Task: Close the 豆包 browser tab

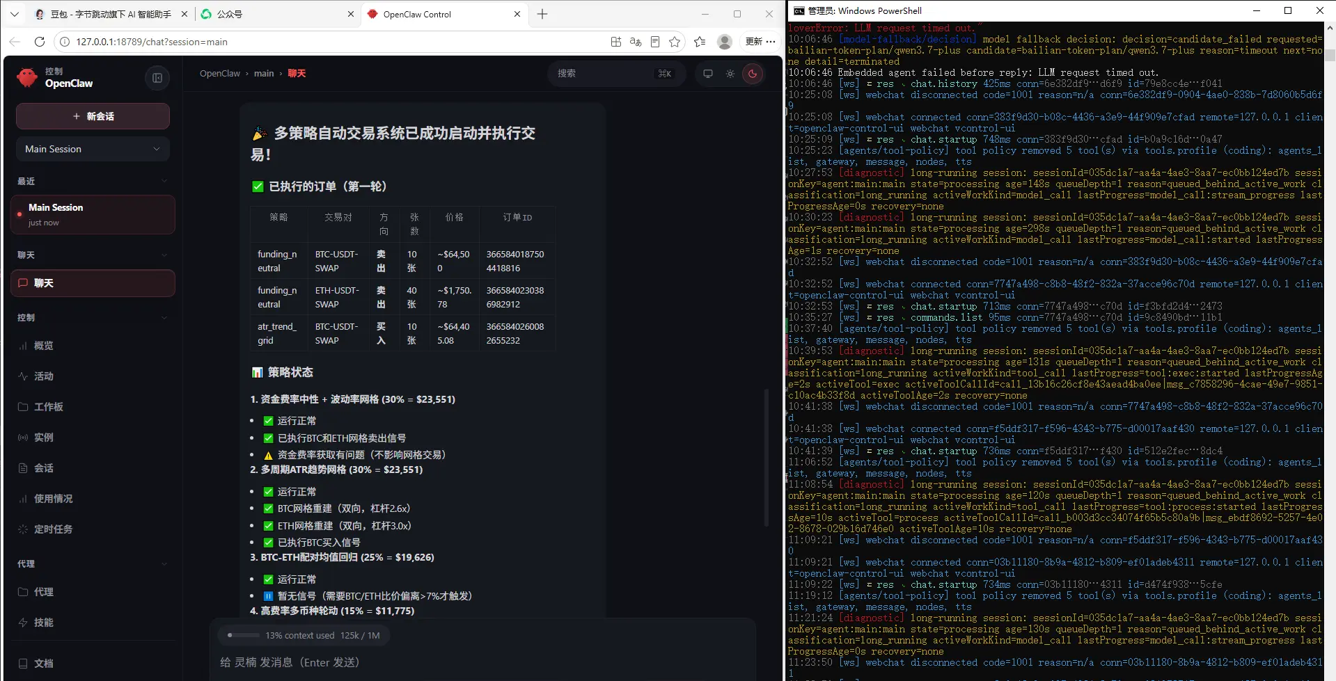Action: tap(184, 14)
